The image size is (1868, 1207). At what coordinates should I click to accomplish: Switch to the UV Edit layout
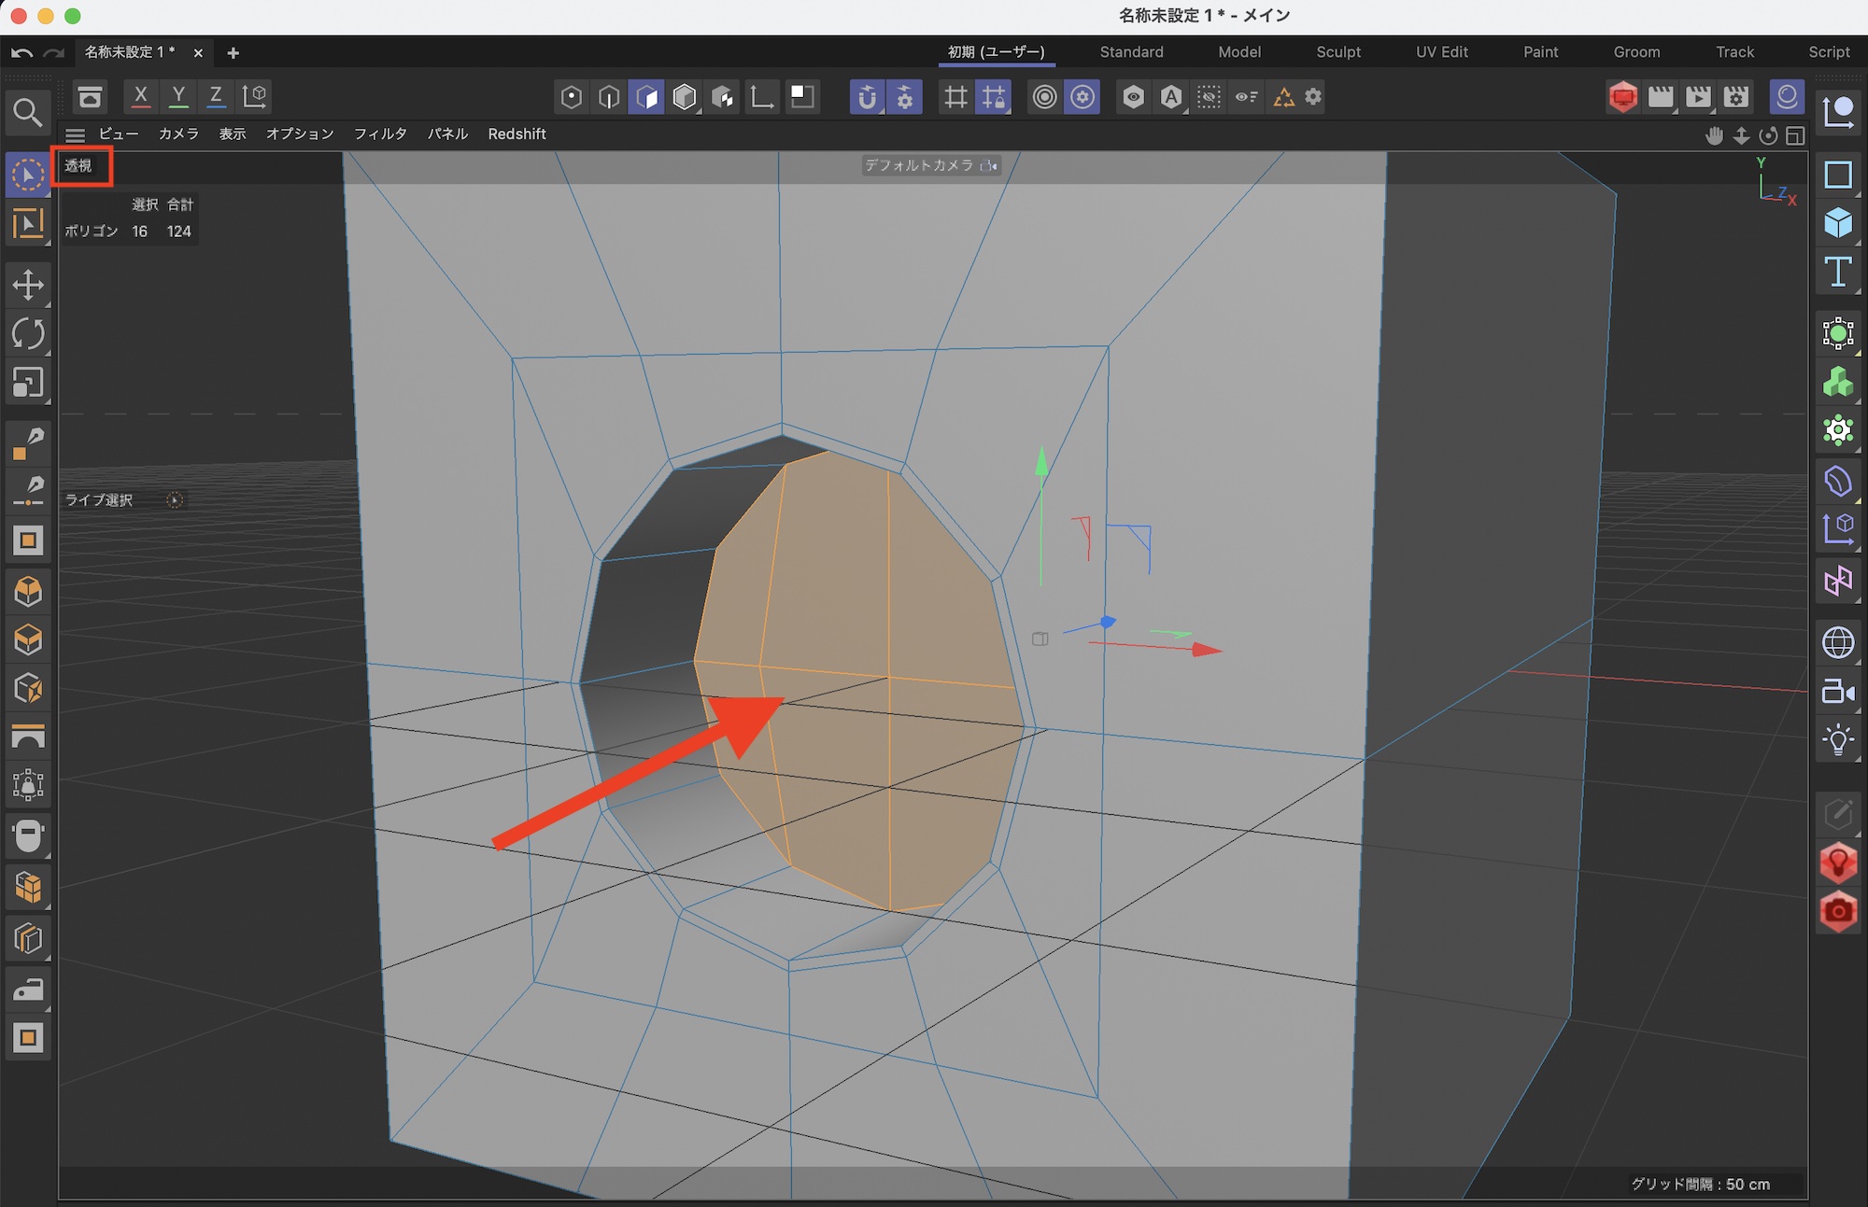(x=1441, y=52)
